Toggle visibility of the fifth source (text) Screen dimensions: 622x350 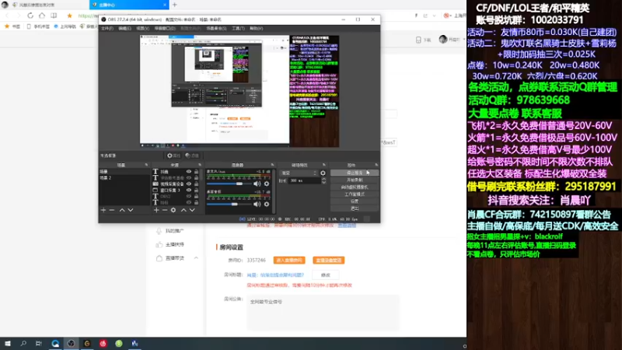(x=189, y=196)
